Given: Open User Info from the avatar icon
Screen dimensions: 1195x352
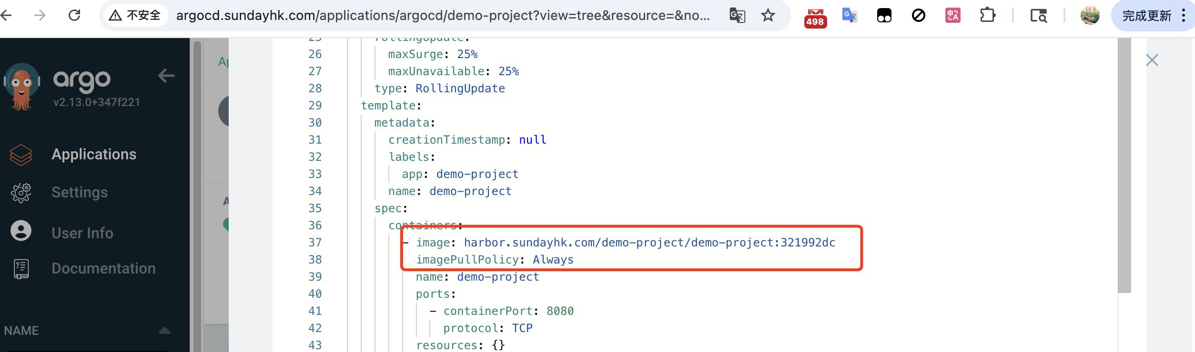Looking at the screenshot, I should [21, 231].
